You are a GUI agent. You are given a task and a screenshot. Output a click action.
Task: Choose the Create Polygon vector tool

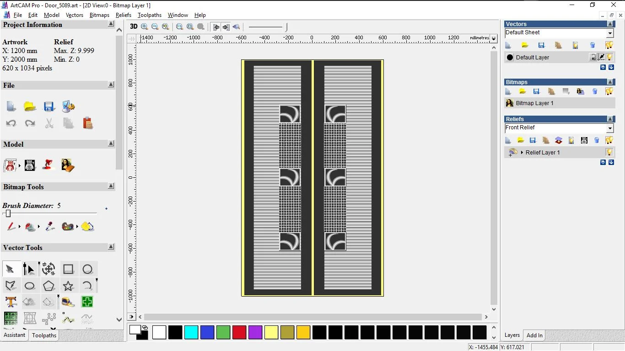coord(49,286)
